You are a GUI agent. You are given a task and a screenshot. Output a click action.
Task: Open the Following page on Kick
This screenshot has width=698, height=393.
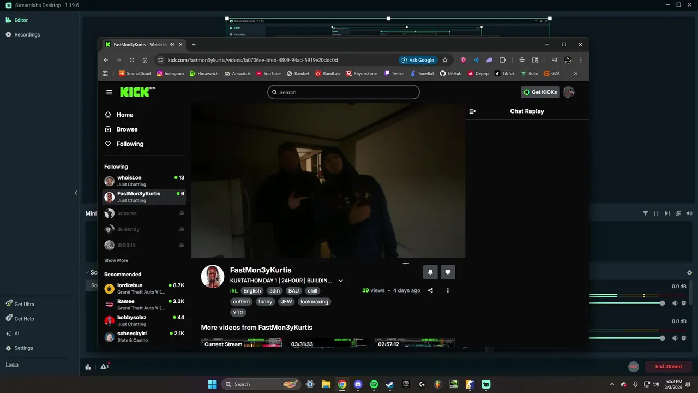click(124, 144)
